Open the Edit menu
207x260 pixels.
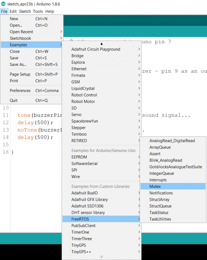point(13,11)
